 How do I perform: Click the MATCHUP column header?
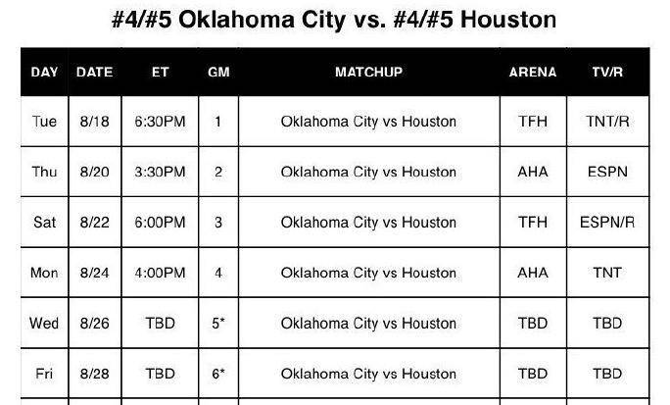368,73
